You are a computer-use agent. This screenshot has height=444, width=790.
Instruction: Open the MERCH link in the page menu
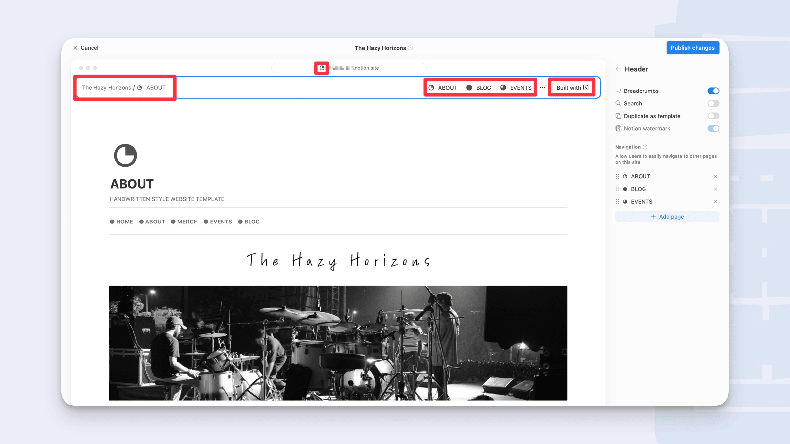[x=184, y=222]
